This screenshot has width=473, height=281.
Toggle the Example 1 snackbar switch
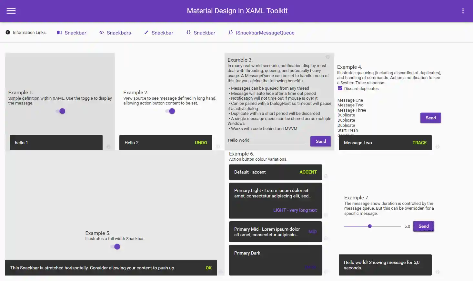coord(61,111)
